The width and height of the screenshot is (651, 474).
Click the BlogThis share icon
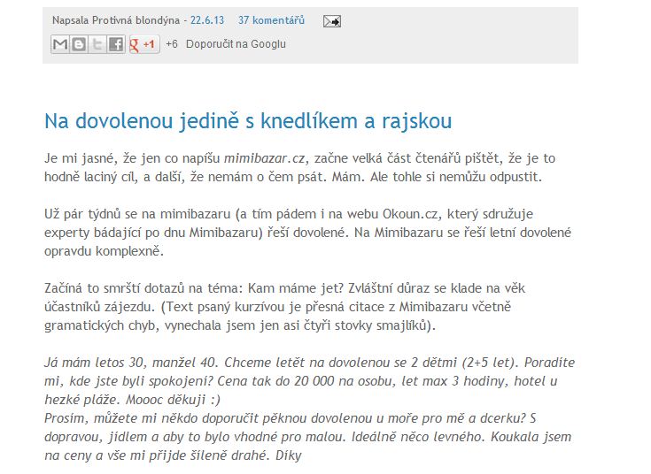pyautogui.click(x=79, y=44)
